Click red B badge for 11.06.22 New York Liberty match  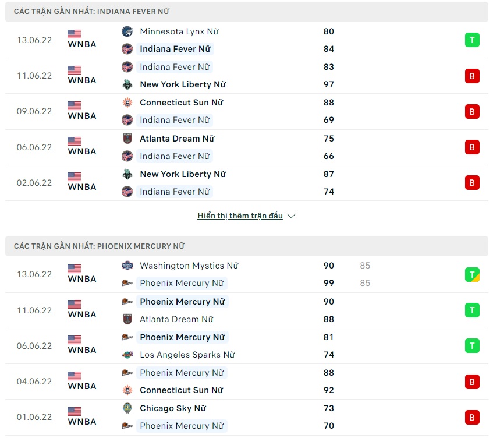472,76
